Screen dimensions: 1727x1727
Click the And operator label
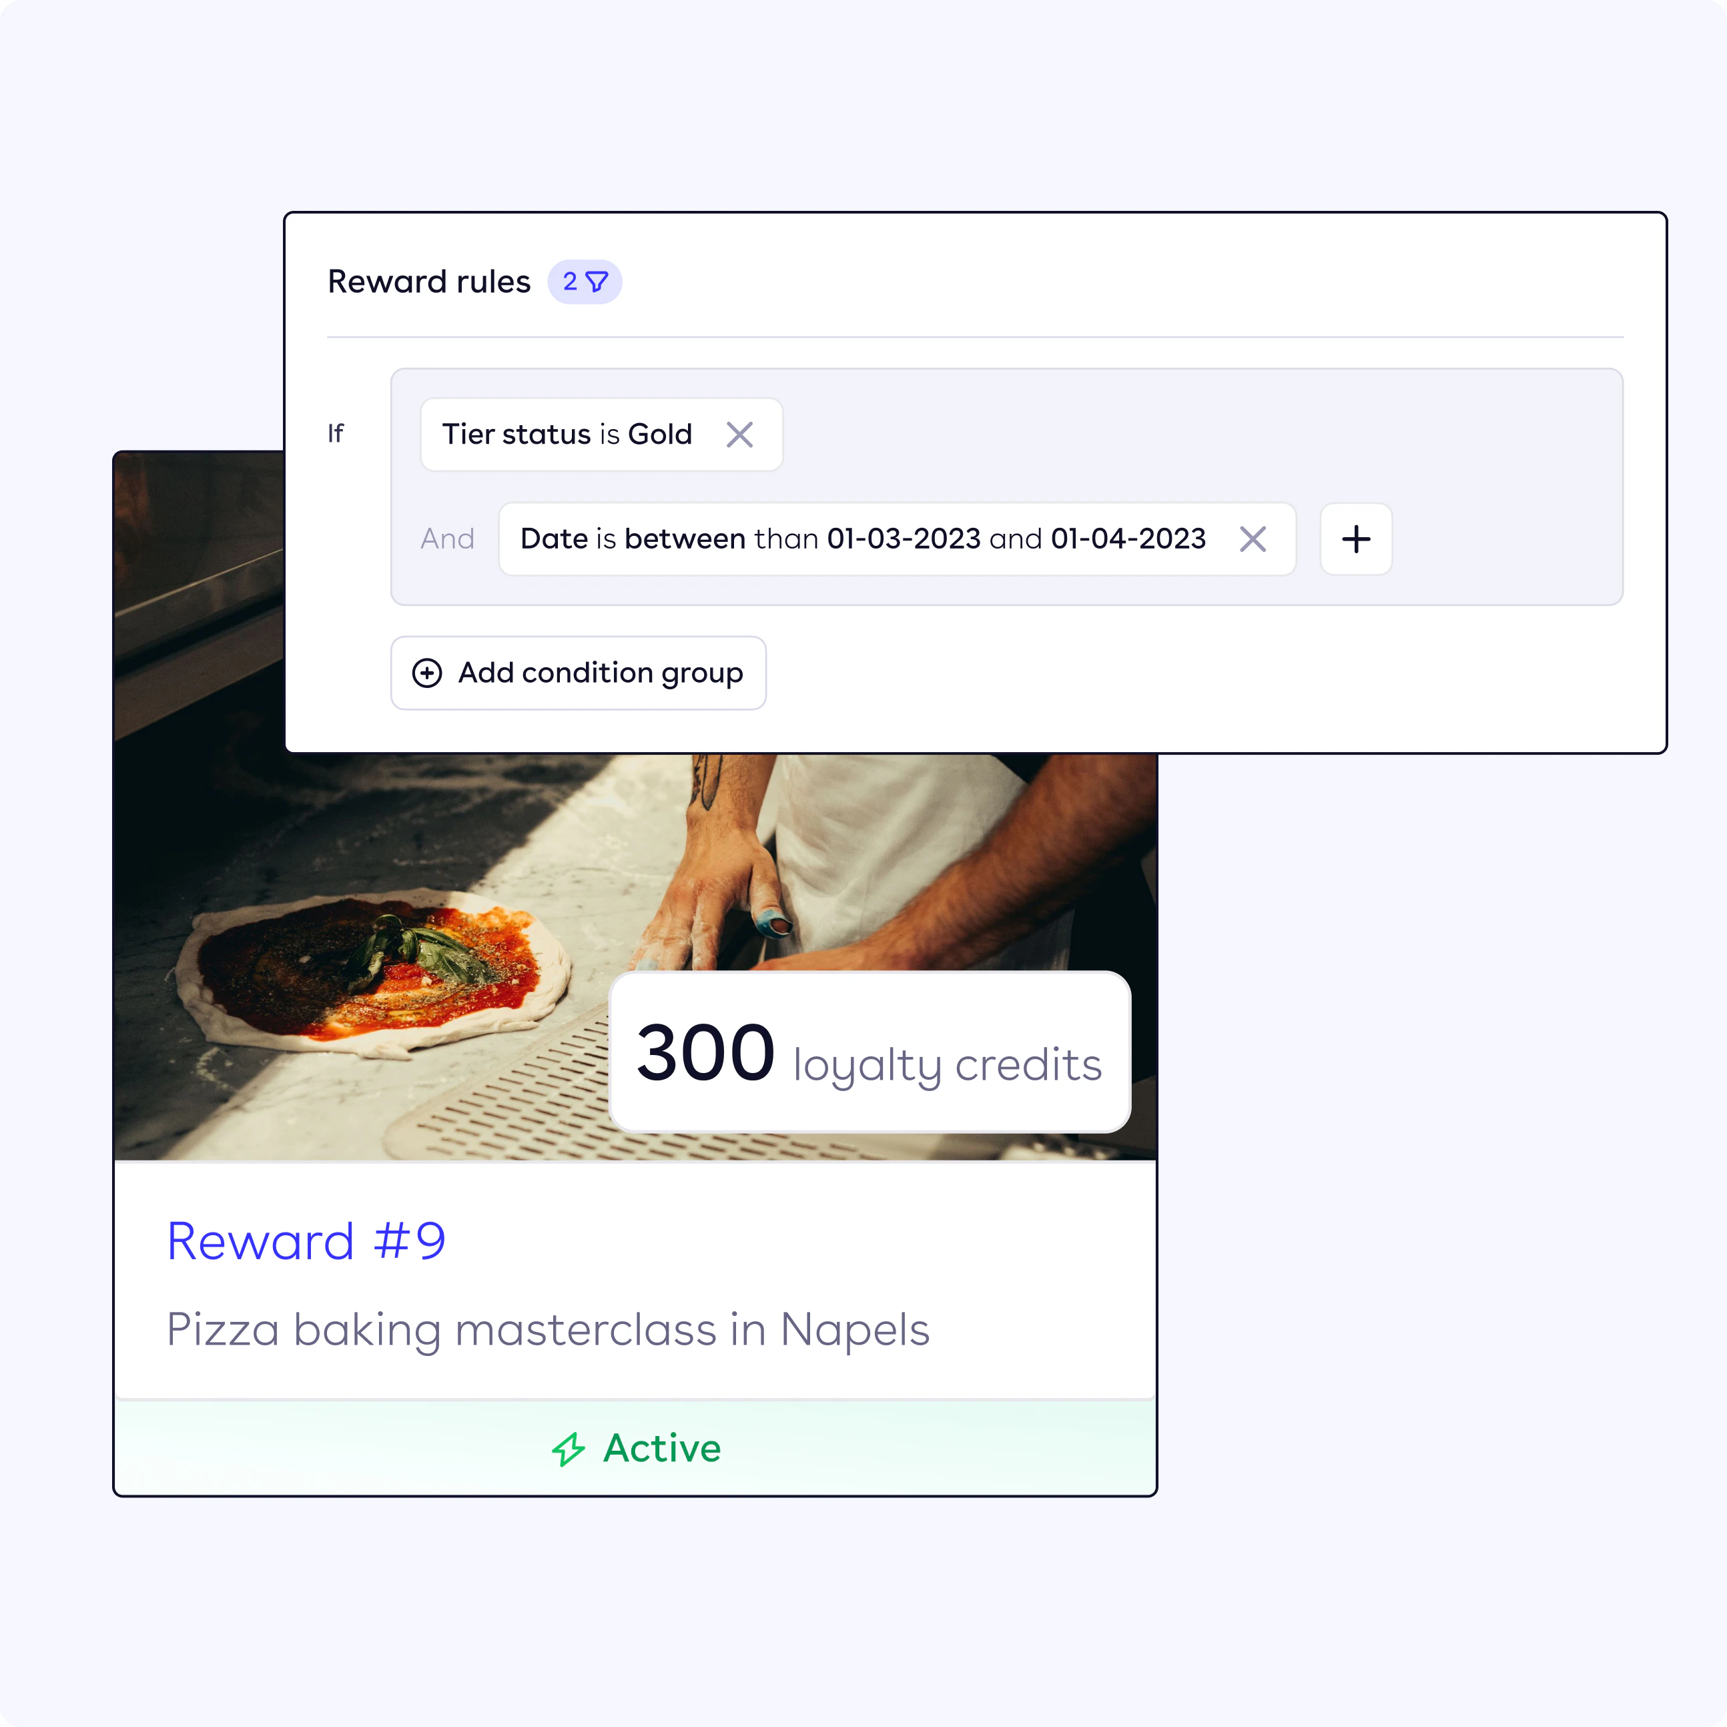click(x=448, y=539)
